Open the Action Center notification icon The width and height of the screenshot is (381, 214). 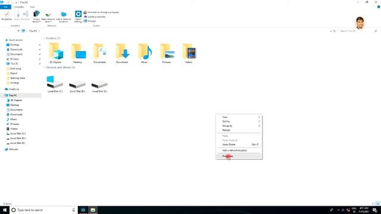pos(375,210)
